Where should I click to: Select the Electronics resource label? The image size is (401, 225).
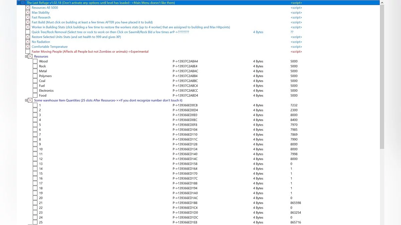46,91
